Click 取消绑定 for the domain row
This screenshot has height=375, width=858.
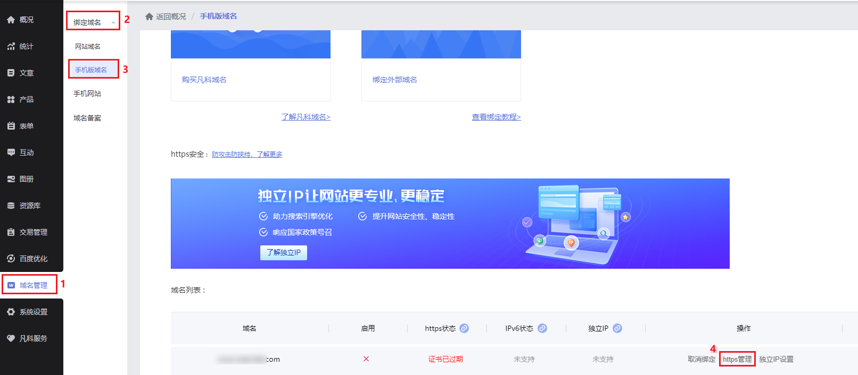point(702,360)
